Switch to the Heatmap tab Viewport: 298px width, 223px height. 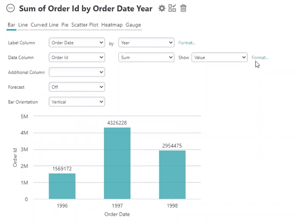pyautogui.click(x=112, y=25)
